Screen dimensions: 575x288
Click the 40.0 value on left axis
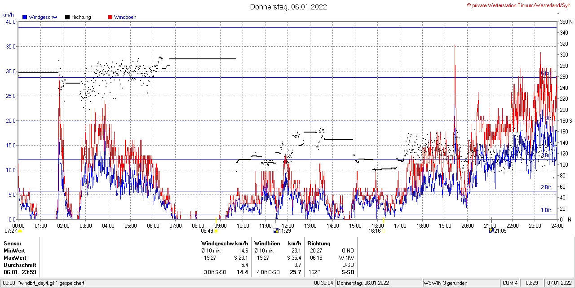(x=10, y=22)
